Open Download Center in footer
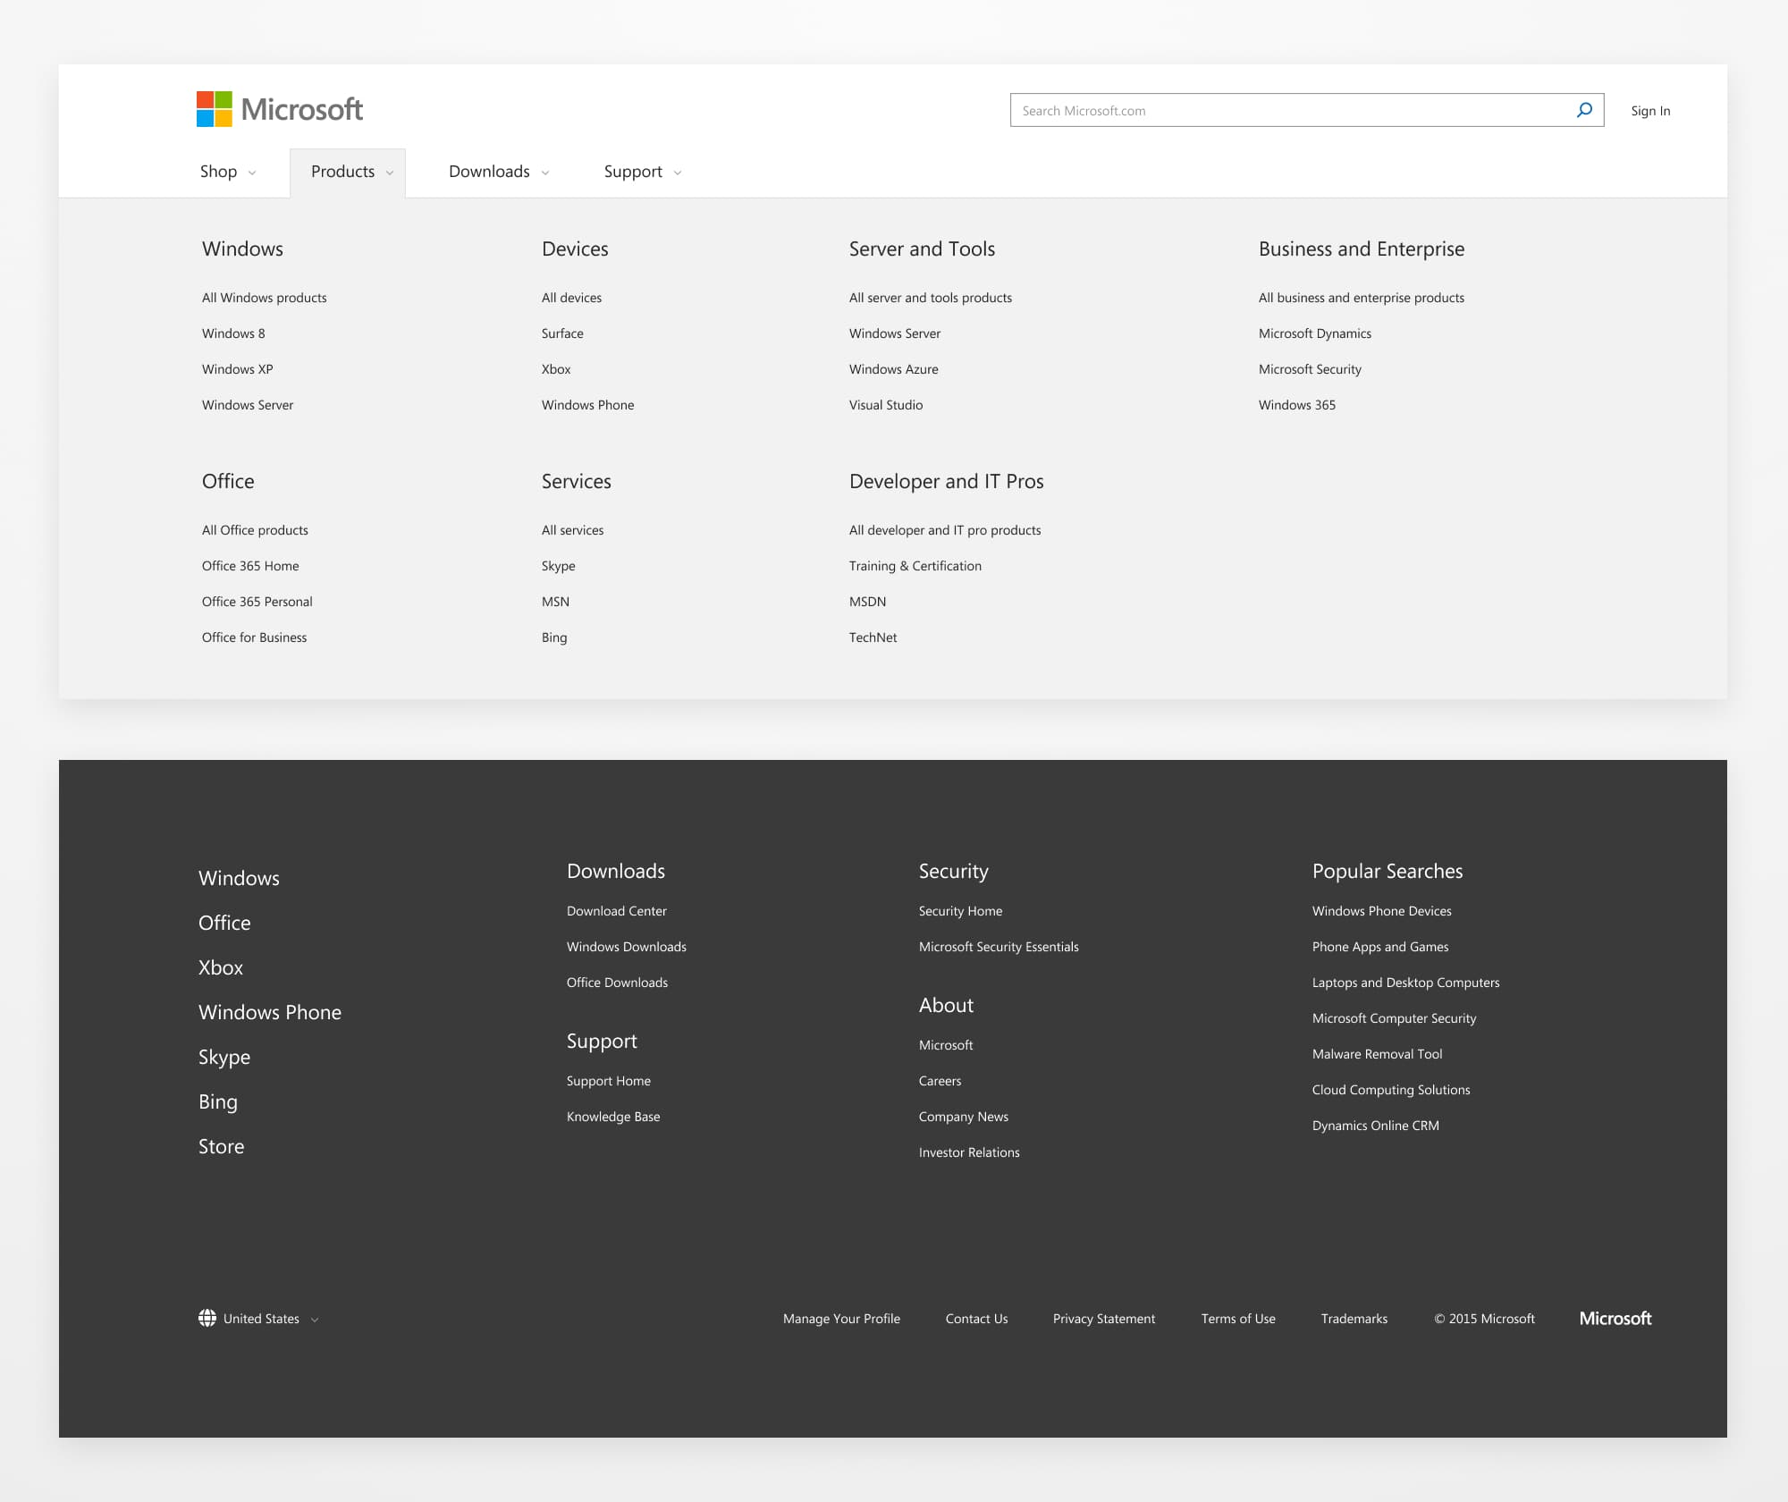Image resolution: width=1788 pixels, height=1502 pixels. [x=617, y=911]
